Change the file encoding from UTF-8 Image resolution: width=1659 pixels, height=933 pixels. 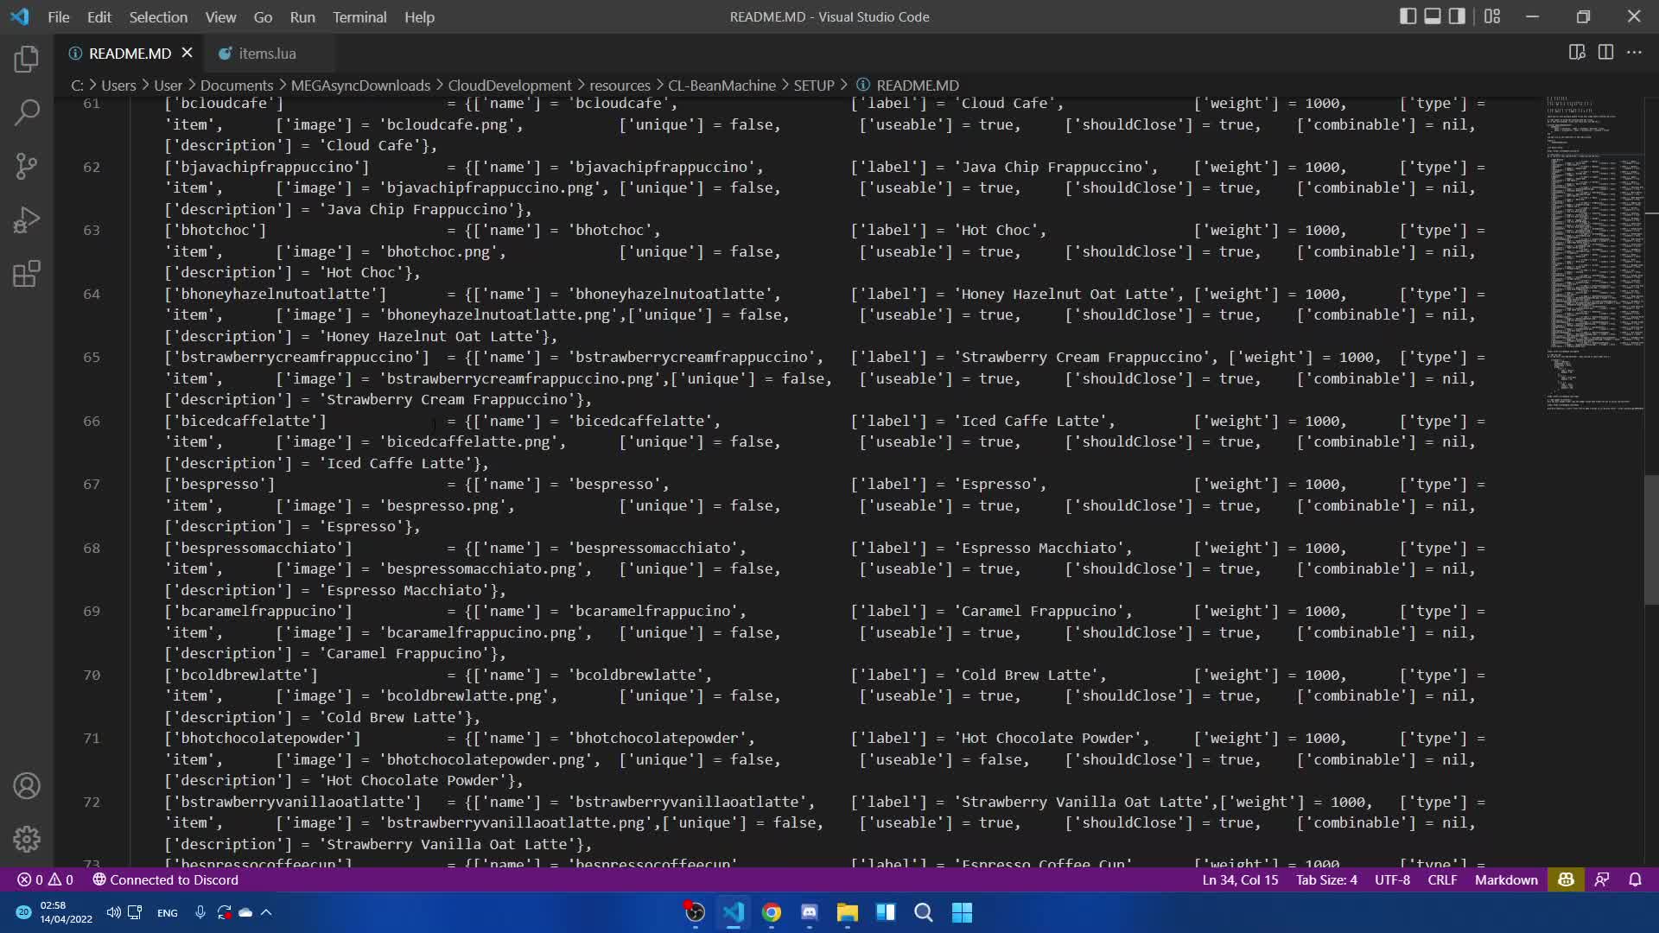[1391, 879]
